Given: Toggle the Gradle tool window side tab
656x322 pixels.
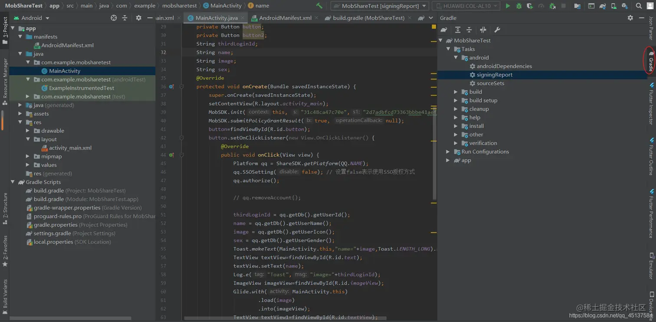Looking at the screenshot, I should click(651, 62).
